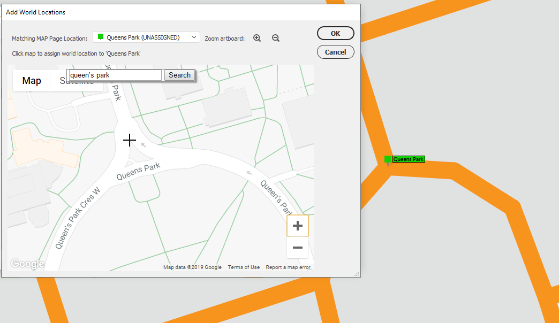Zoom in the Google map with plus button
Image resolution: width=559 pixels, height=323 pixels.
coord(298,226)
